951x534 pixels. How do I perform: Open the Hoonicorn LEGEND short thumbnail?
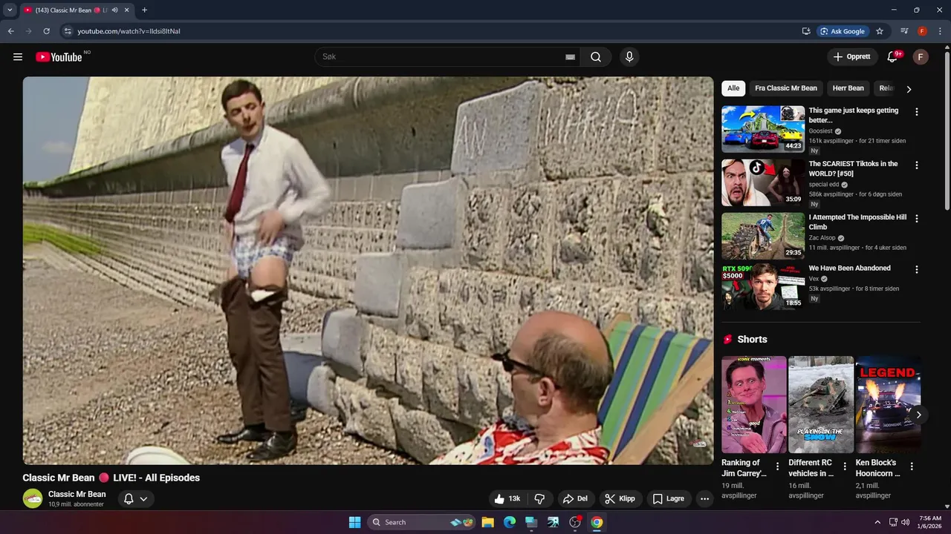pos(888,404)
